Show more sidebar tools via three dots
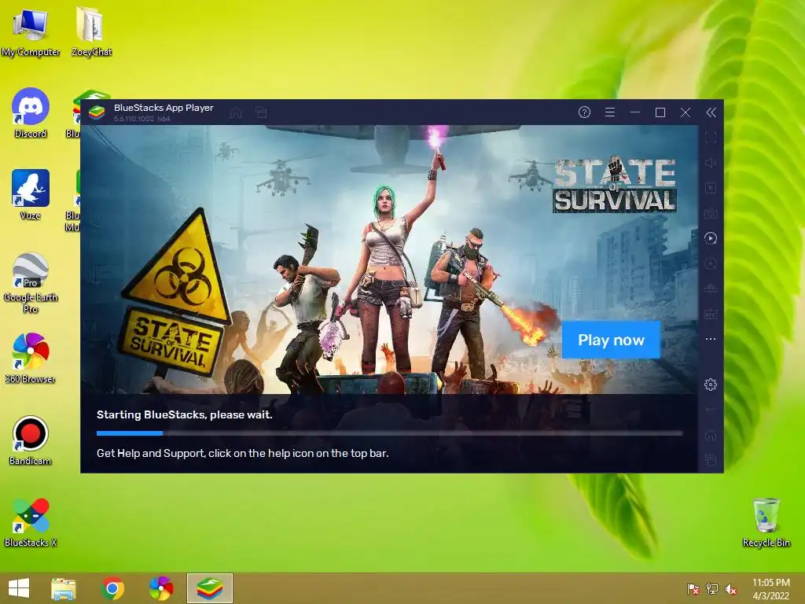Image resolution: width=805 pixels, height=604 pixels. [x=711, y=339]
